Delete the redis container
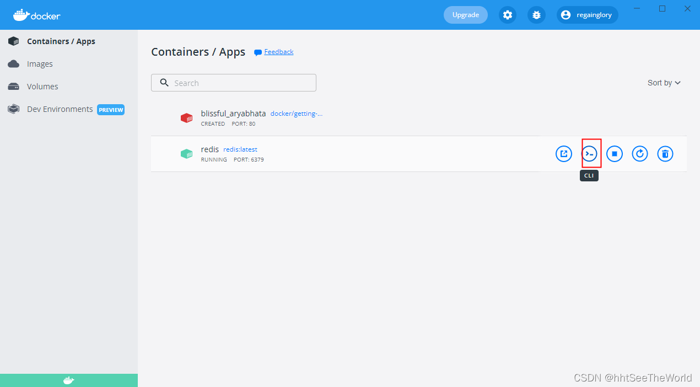Viewport: 700px width, 387px height. pyautogui.click(x=665, y=154)
